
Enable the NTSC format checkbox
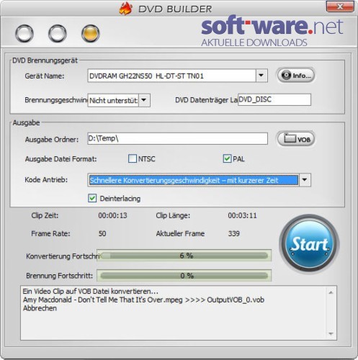[x=133, y=158]
